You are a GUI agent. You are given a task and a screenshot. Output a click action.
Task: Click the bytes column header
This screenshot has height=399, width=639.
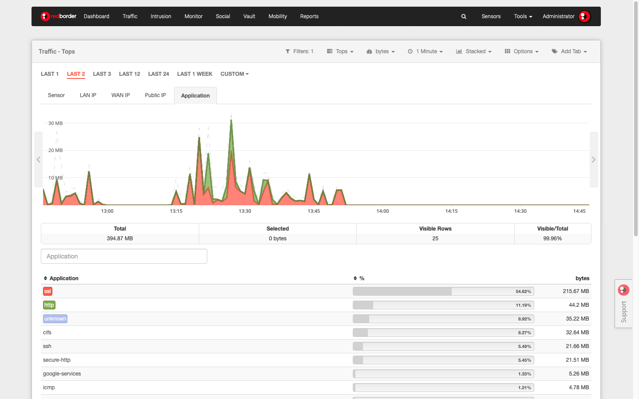click(582, 278)
